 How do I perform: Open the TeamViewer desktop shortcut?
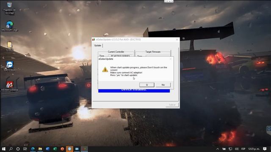(10, 66)
